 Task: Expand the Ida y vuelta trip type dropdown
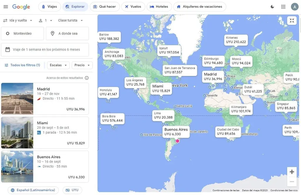click(x=18, y=20)
